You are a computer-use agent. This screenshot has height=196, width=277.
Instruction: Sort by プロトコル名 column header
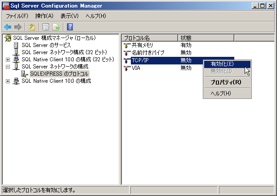click(x=150, y=38)
